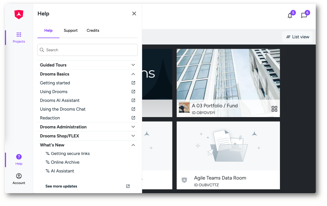This screenshot has width=327, height=206.
Task: Switch to List view
Action: 298,37
